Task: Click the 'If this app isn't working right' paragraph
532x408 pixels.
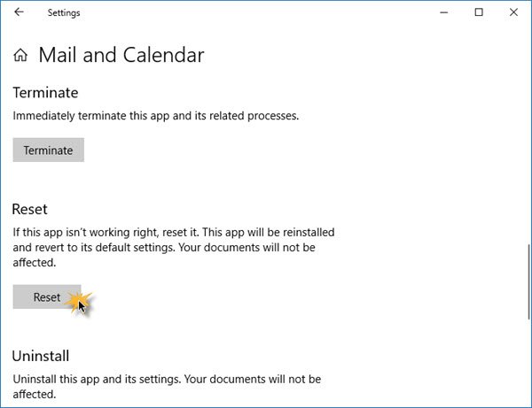Action: point(174,248)
